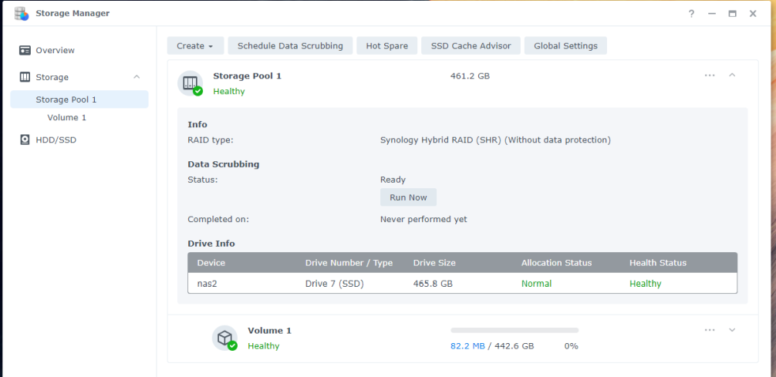This screenshot has width=776, height=377.
Task: Collapse the Storage Pool 1 panel
Action: point(732,76)
